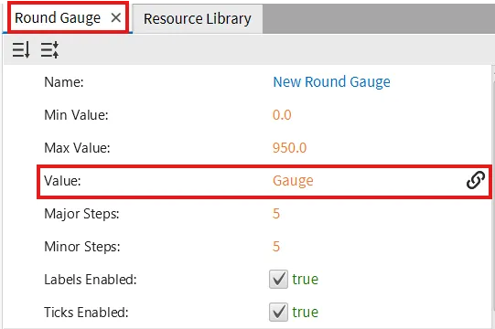Click the link icon beside Value

pyautogui.click(x=476, y=180)
